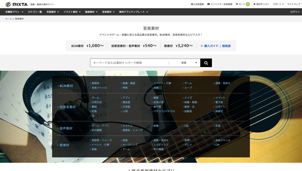
Task: Click the green cart count badge
Action: click(x=248, y=4)
